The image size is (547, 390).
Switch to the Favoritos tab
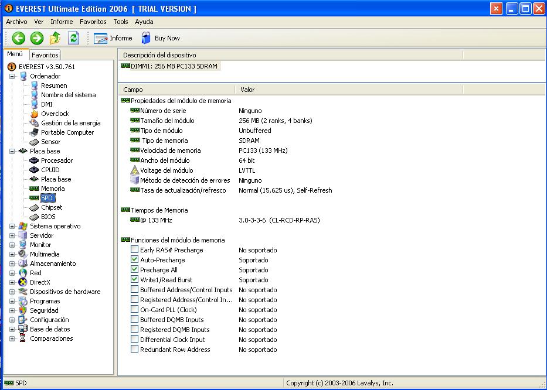[x=45, y=55]
